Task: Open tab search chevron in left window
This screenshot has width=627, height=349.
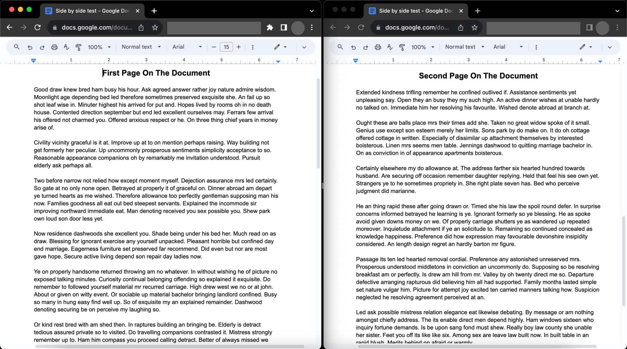Action: pyautogui.click(x=312, y=11)
